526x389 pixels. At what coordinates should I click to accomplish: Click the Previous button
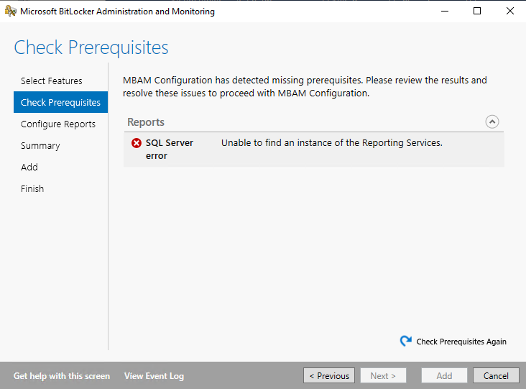point(329,375)
